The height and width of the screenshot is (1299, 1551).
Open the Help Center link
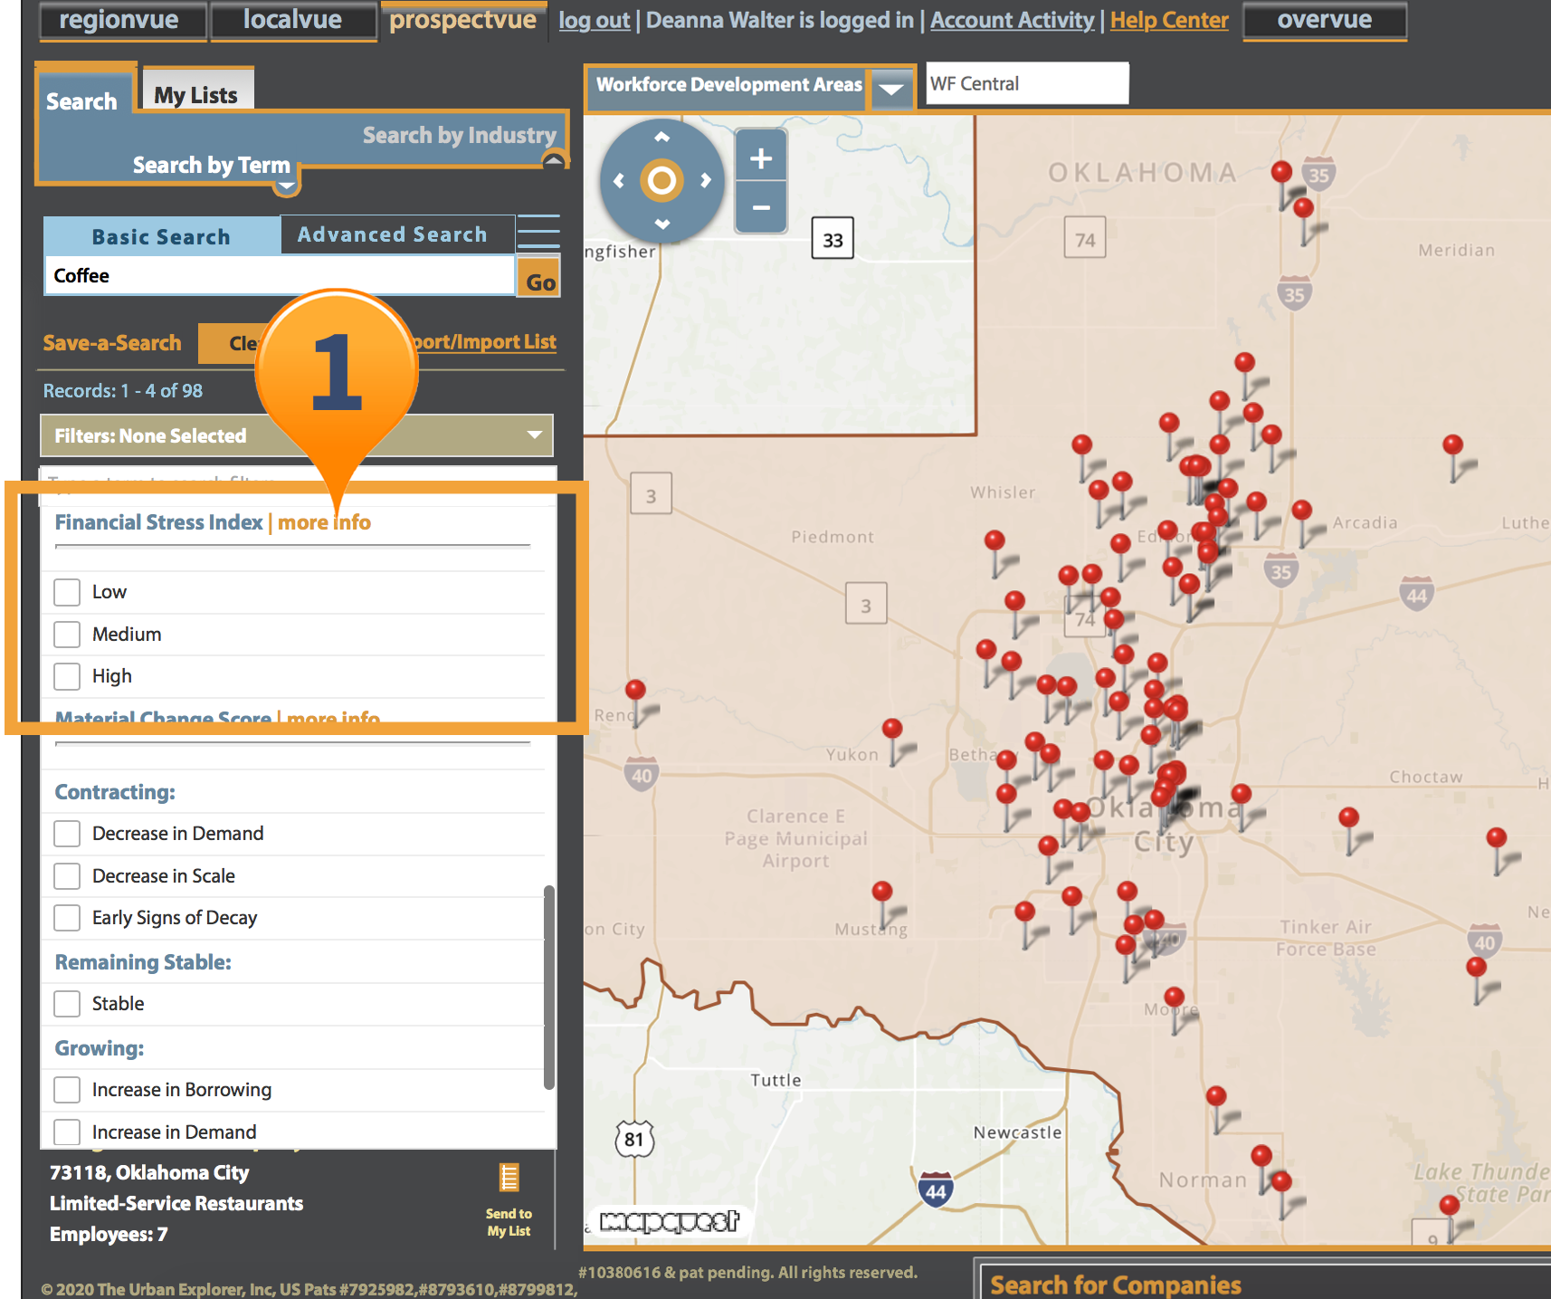(x=1169, y=20)
